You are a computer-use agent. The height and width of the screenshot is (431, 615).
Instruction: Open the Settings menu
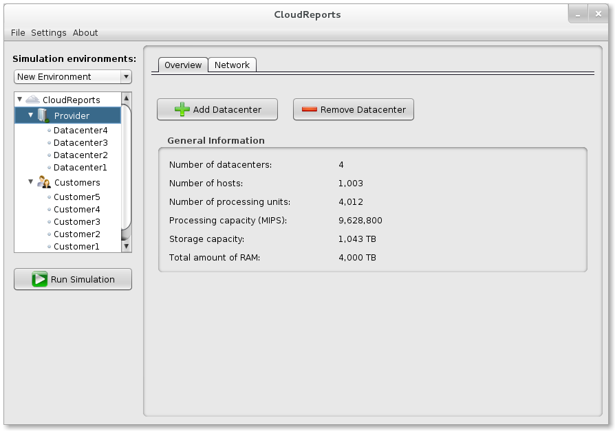coord(48,32)
